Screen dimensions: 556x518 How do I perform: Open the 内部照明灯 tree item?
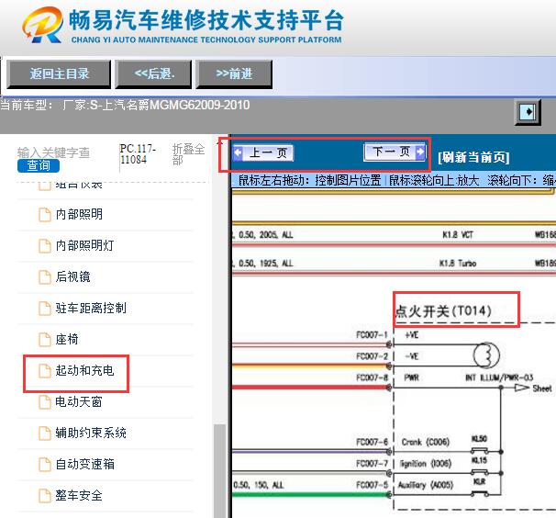84,246
